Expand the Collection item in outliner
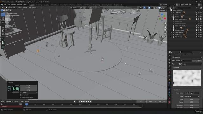 [x=171, y=13]
